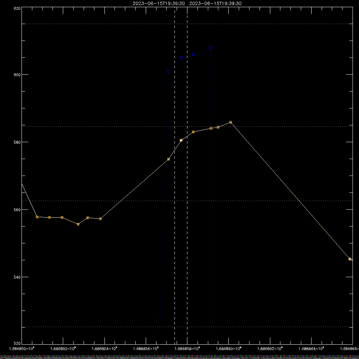359x359 pixels.
Task: Click the 1.686854×10⁹ x-axis label
Action: [x=104, y=349]
